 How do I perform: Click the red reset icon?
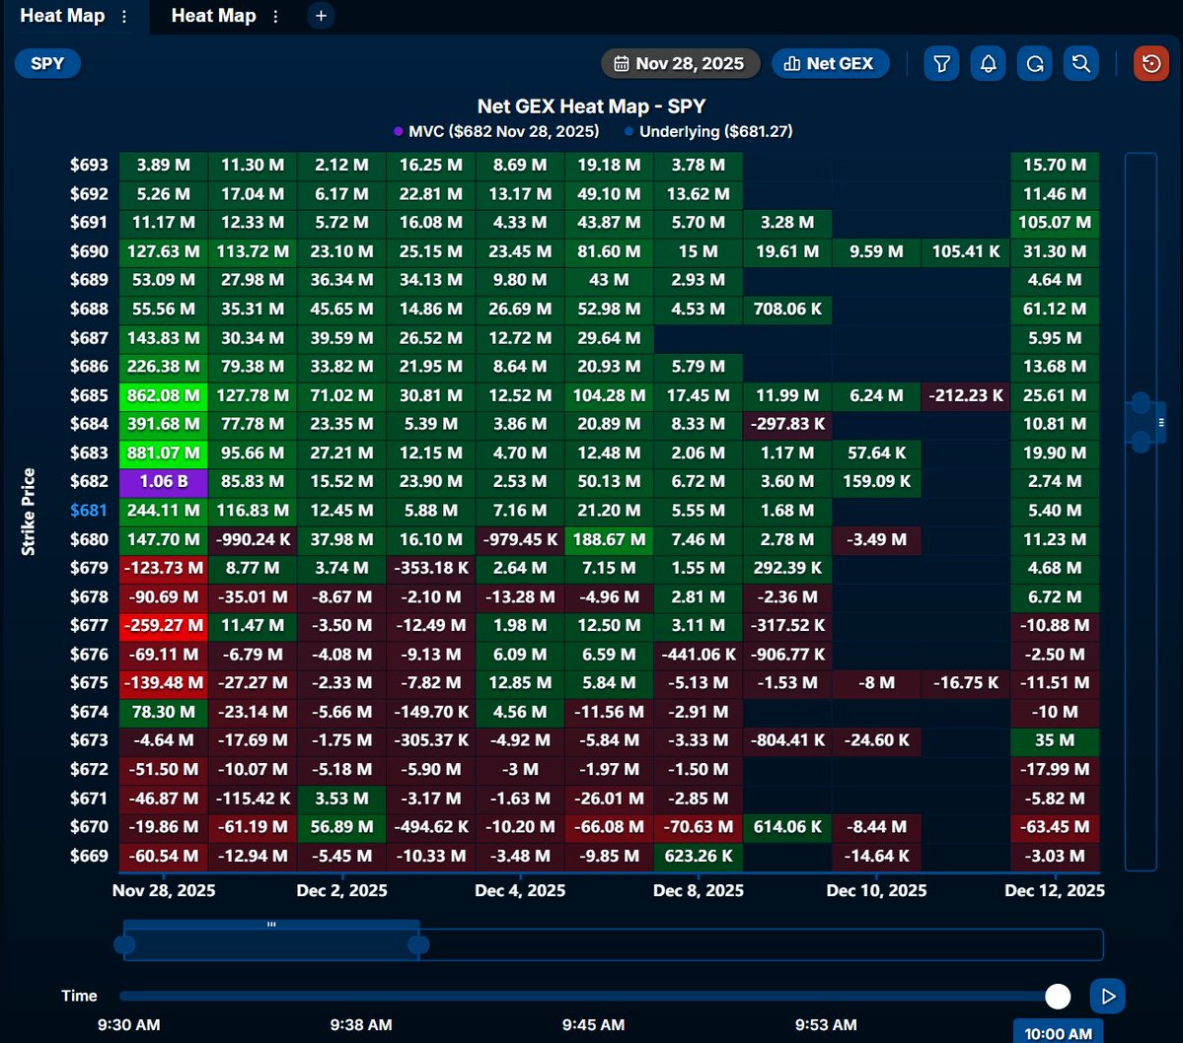coord(1150,63)
